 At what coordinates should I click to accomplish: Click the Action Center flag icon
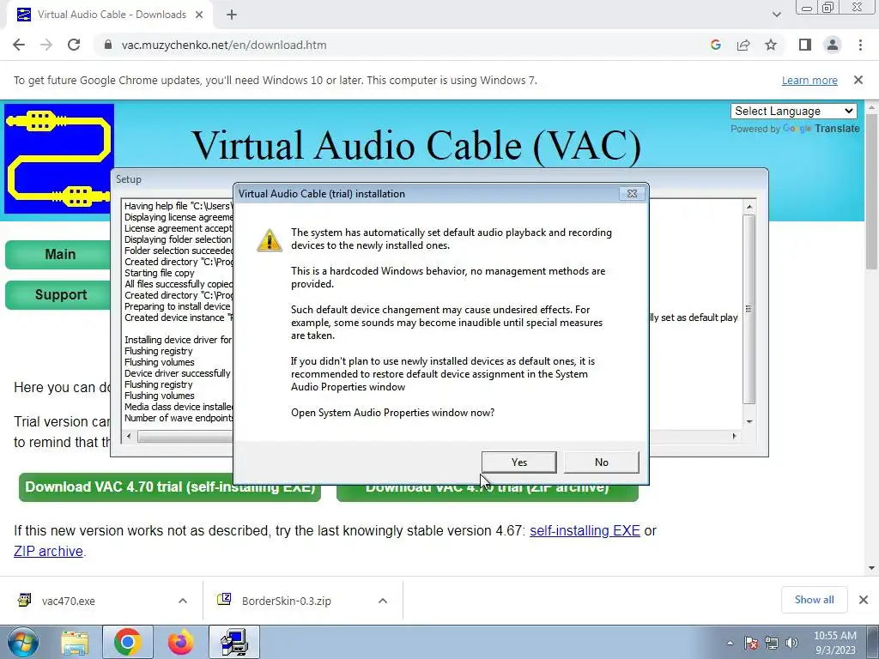pos(751,643)
